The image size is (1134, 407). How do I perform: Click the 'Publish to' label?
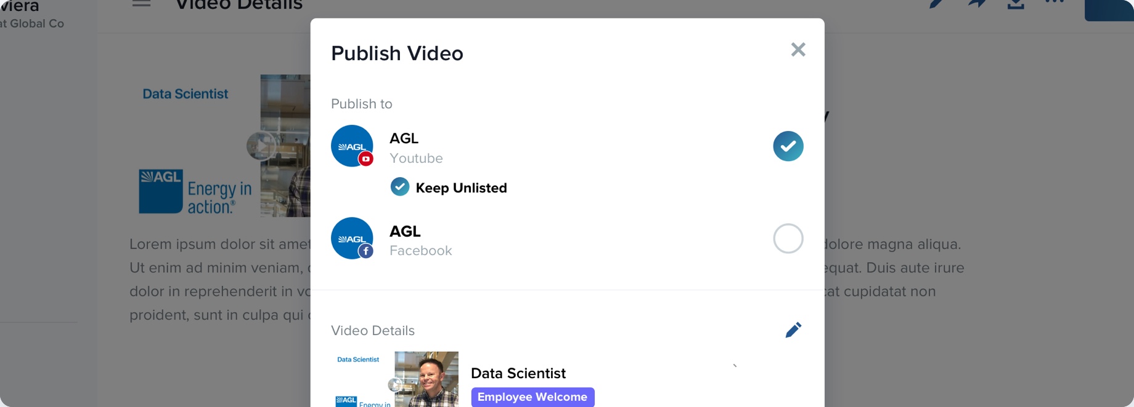click(x=362, y=104)
